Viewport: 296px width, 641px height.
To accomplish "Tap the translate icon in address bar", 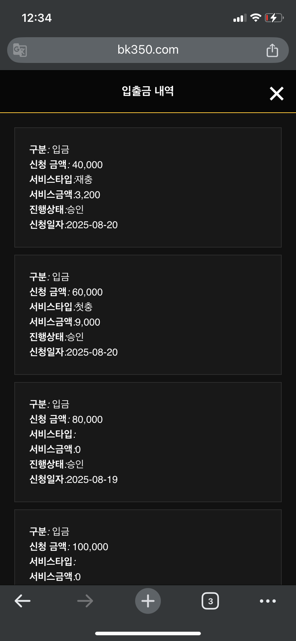I will pos(20,50).
